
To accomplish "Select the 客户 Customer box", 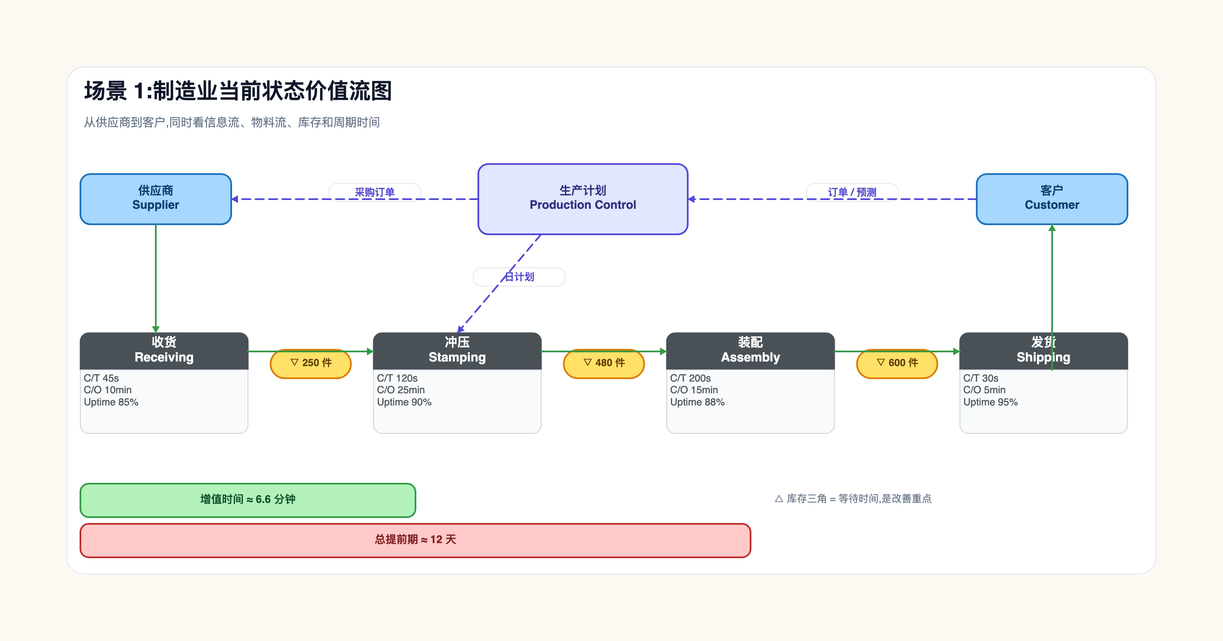I will pyautogui.click(x=1052, y=199).
